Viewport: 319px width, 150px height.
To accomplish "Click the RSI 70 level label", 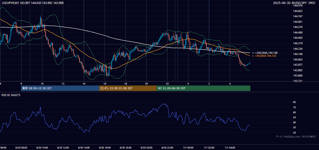I will tap(294, 107).
